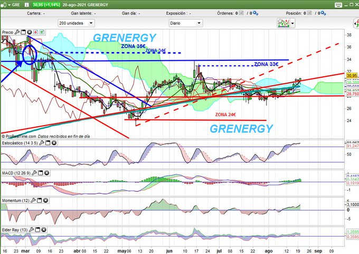Select the ZONA 35€ text annotation

coord(133,46)
